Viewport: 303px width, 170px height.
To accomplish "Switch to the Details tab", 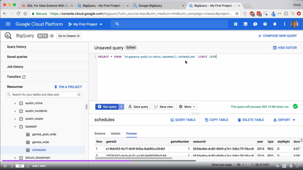I will click(x=116, y=134).
